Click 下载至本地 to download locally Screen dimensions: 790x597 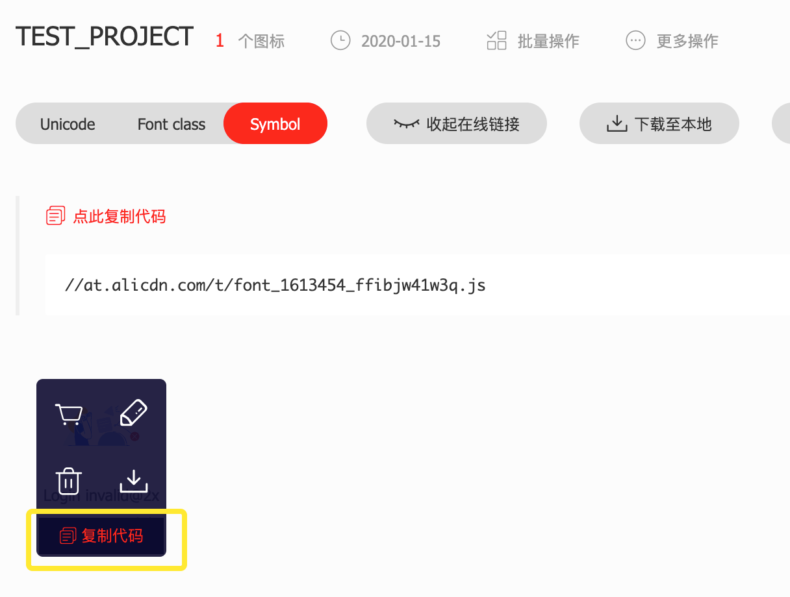click(x=659, y=123)
